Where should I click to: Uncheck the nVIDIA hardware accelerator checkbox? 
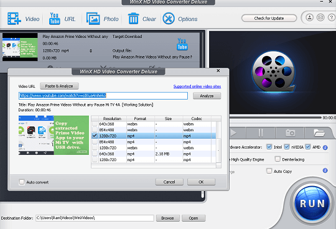click(286, 147)
